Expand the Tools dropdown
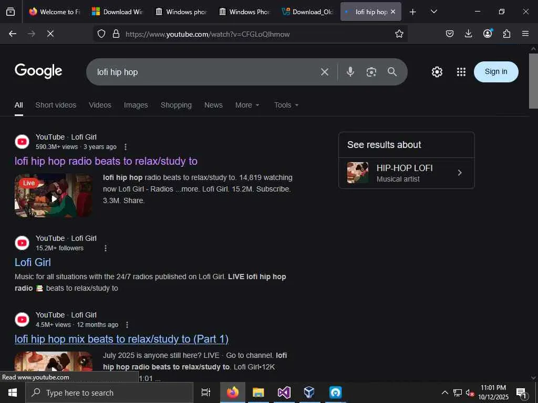This screenshot has width=538, height=403. click(286, 105)
